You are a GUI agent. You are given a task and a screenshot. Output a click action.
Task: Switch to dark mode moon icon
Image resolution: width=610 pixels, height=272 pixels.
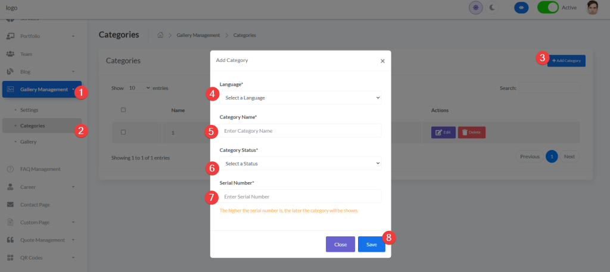click(492, 8)
